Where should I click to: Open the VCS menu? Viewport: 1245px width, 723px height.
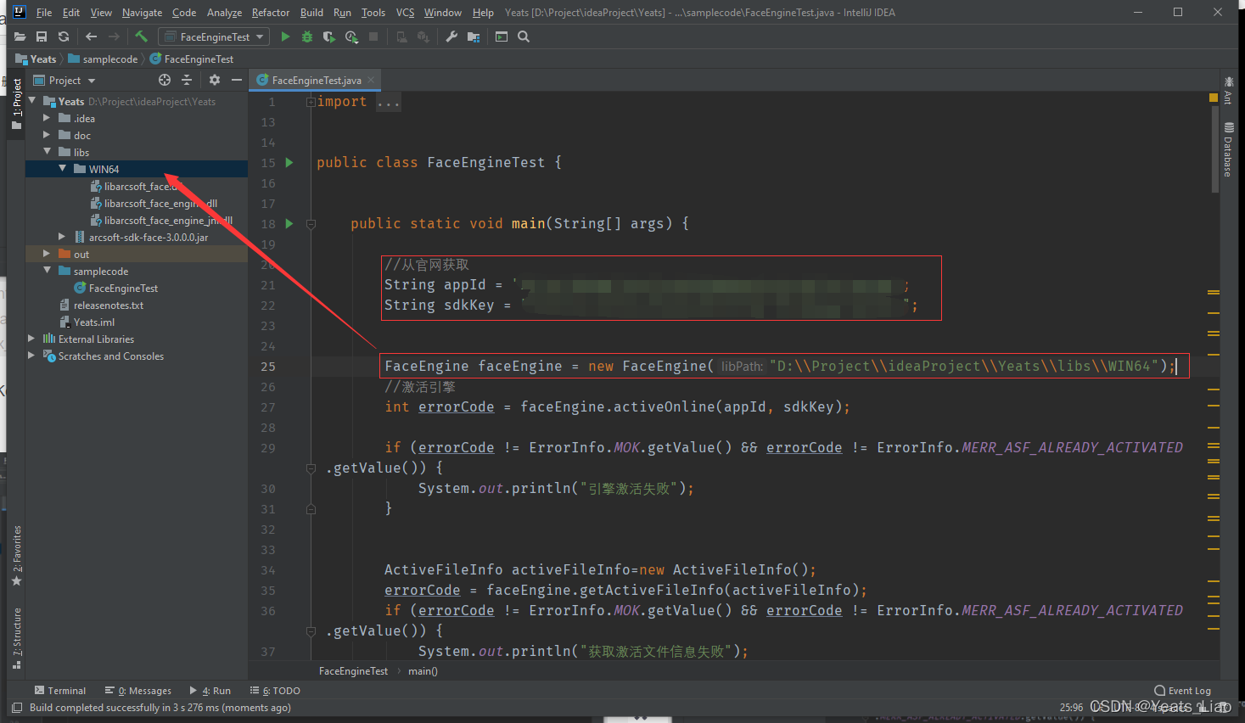pyautogui.click(x=405, y=13)
